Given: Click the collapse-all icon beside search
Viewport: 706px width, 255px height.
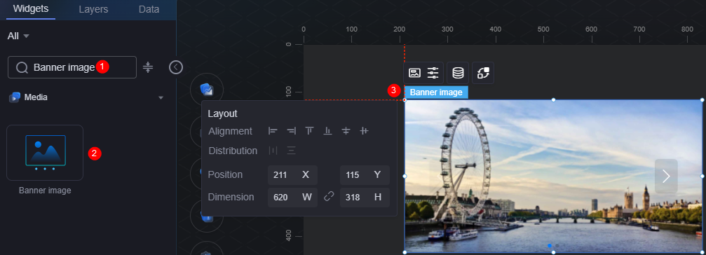Looking at the screenshot, I should pyautogui.click(x=148, y=67).
